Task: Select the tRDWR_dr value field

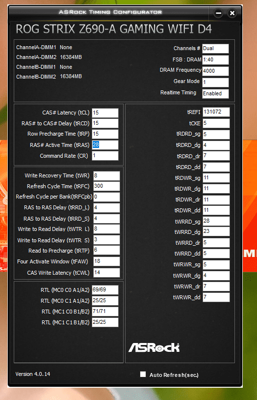Action: click(x=216, y=200)
